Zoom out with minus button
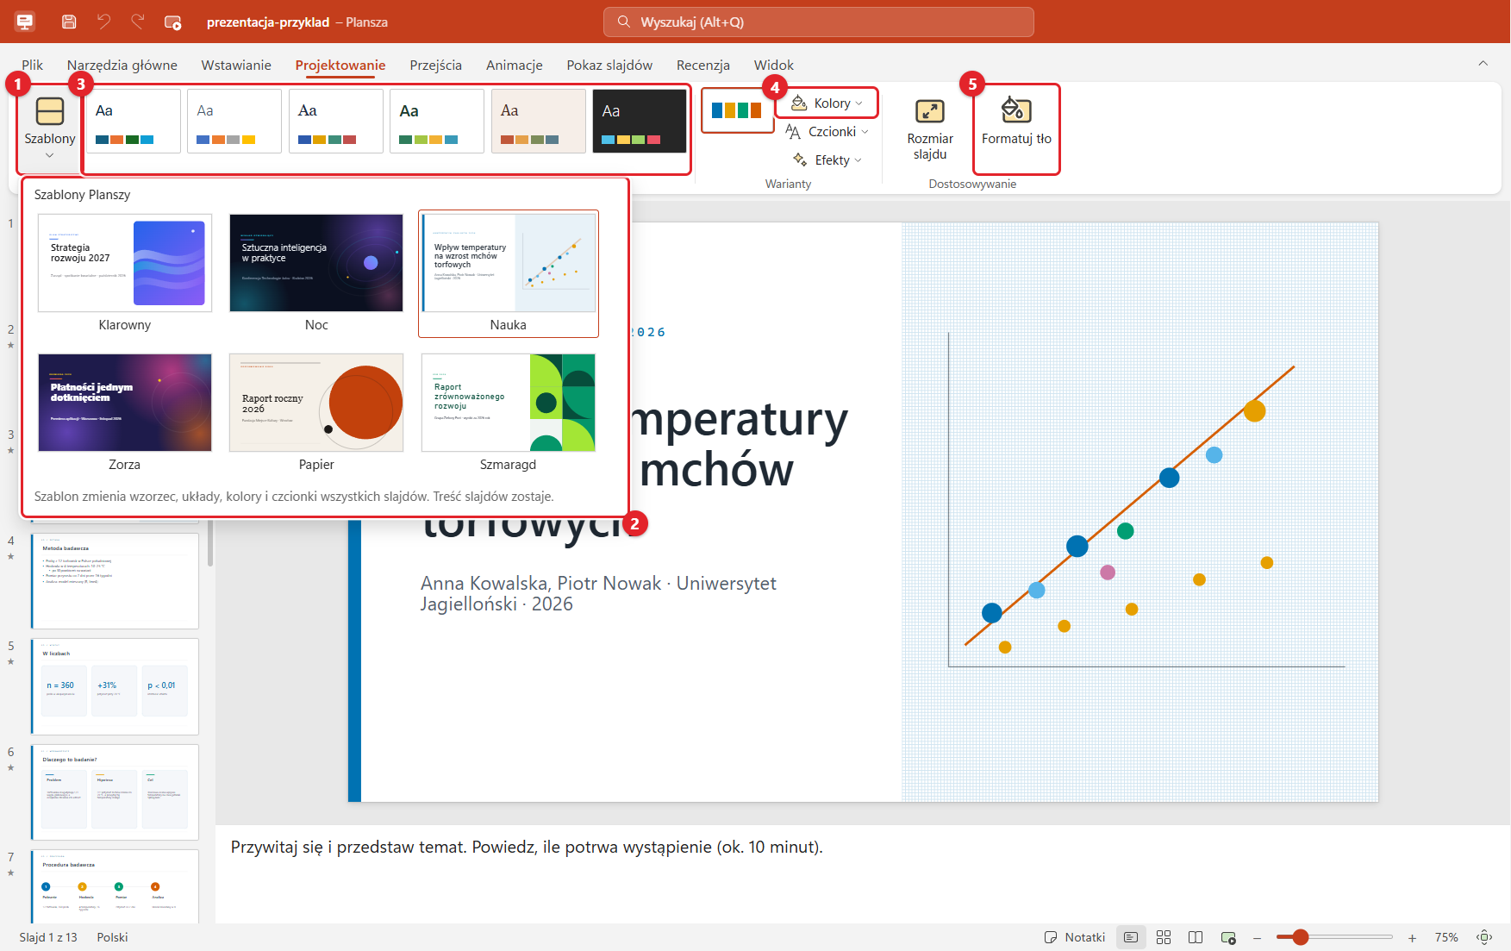The width and height of the screenshot is (1511, 951). (1258, 937)
